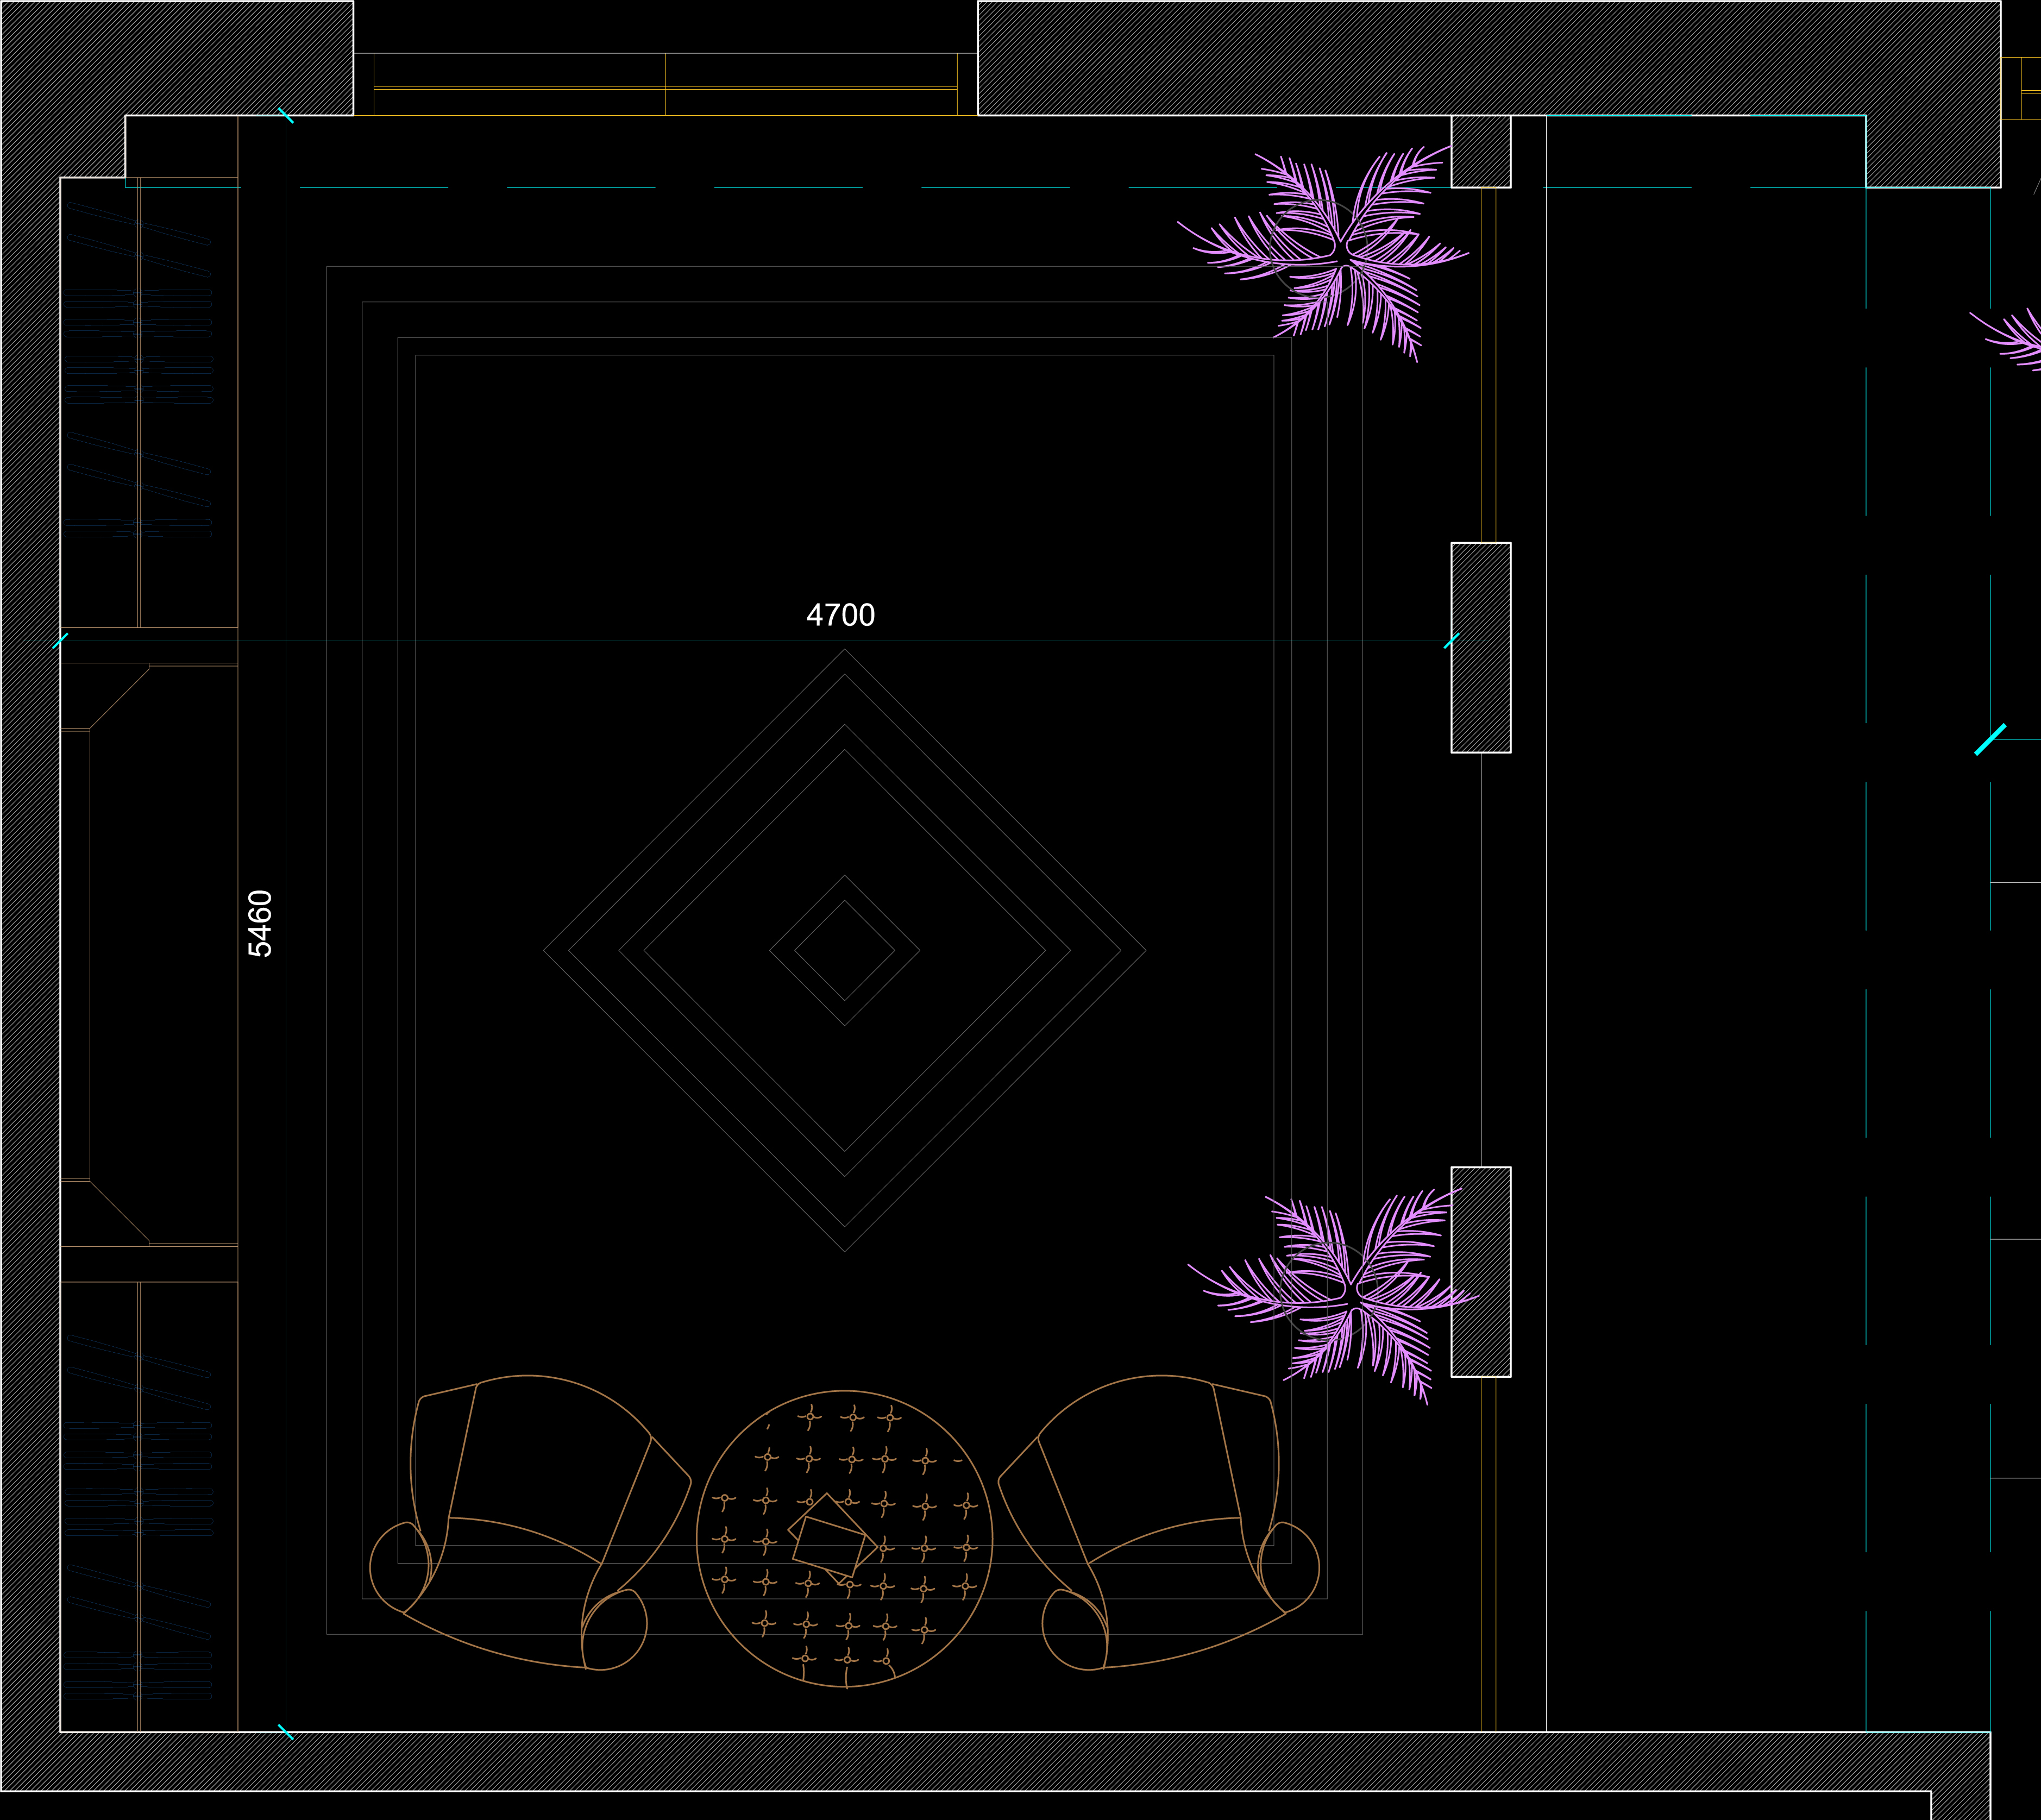Screen dimensions: 2041x1820
Task: Click the cyan tick at 4700 dimension's left end
Action: [61, 641]
